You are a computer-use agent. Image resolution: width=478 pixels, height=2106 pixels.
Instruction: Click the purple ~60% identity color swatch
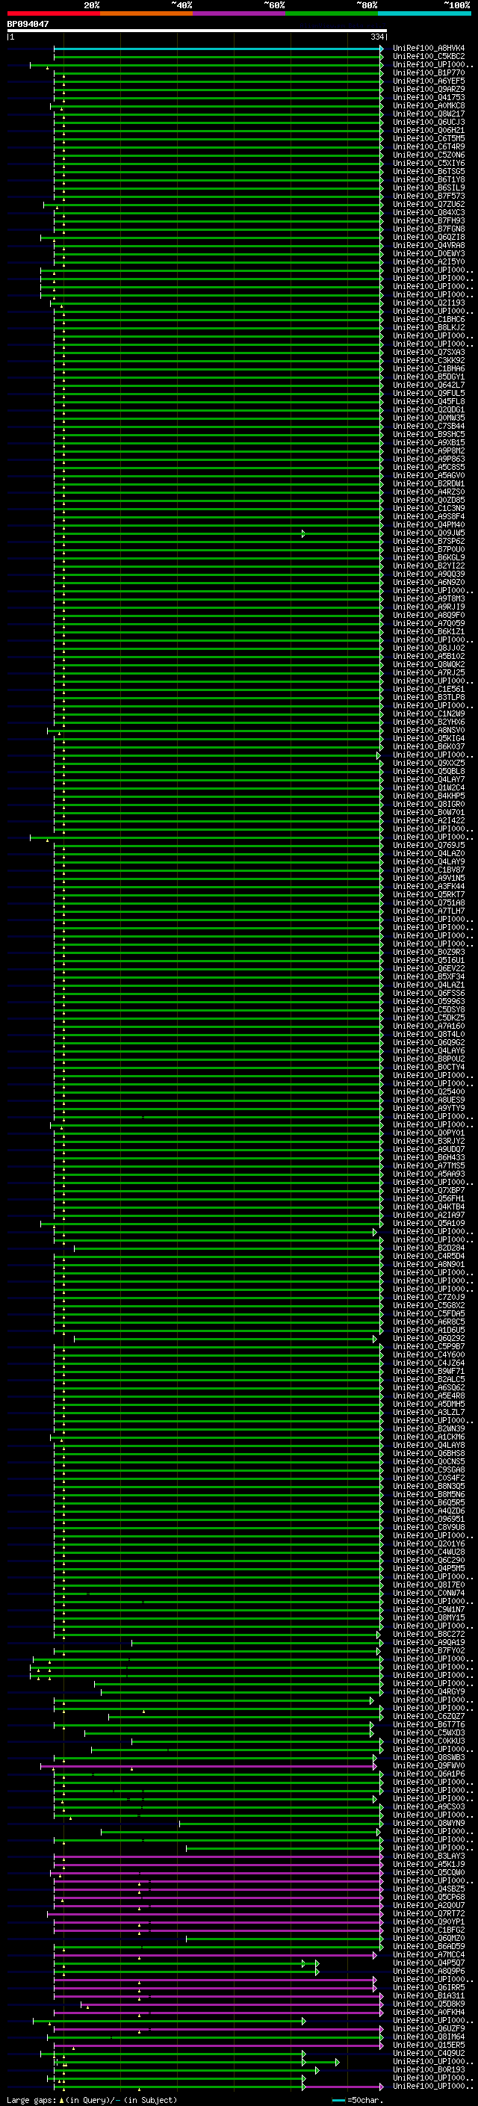240,13
